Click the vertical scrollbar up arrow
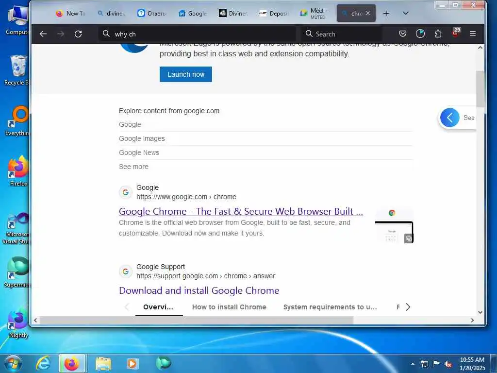The image size is (497, 373). pos(480,48)
